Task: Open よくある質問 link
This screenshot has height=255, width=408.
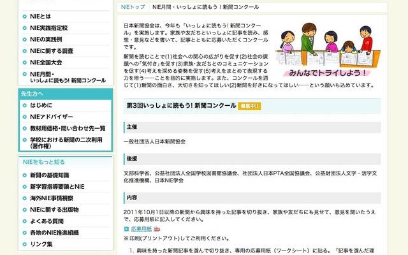Action: click(47, 221)
